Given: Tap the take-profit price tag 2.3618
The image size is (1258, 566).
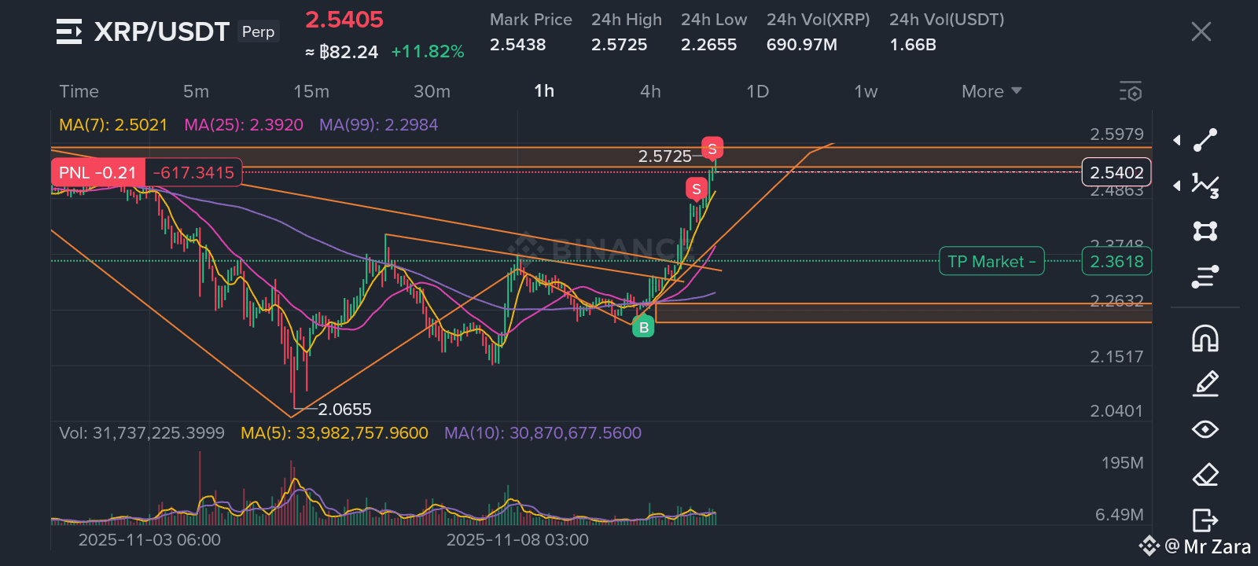Looking at the screenshot, I should pyautogui.click(x=1116, y=262).
